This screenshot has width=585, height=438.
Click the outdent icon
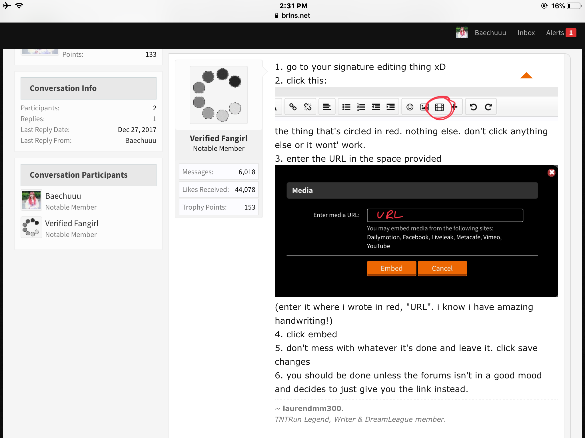(x=376, y=107)
